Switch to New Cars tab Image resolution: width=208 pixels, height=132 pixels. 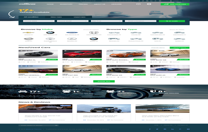[56, 17]
